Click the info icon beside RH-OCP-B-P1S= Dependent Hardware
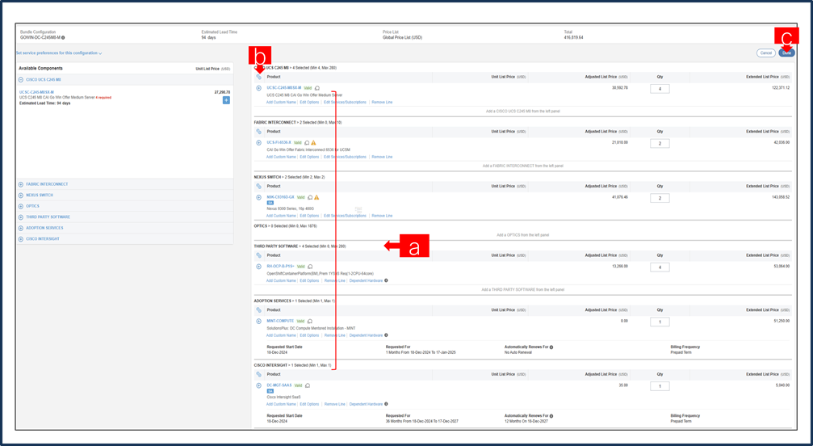This screenshot has width=813, height=446. (386, 280)
